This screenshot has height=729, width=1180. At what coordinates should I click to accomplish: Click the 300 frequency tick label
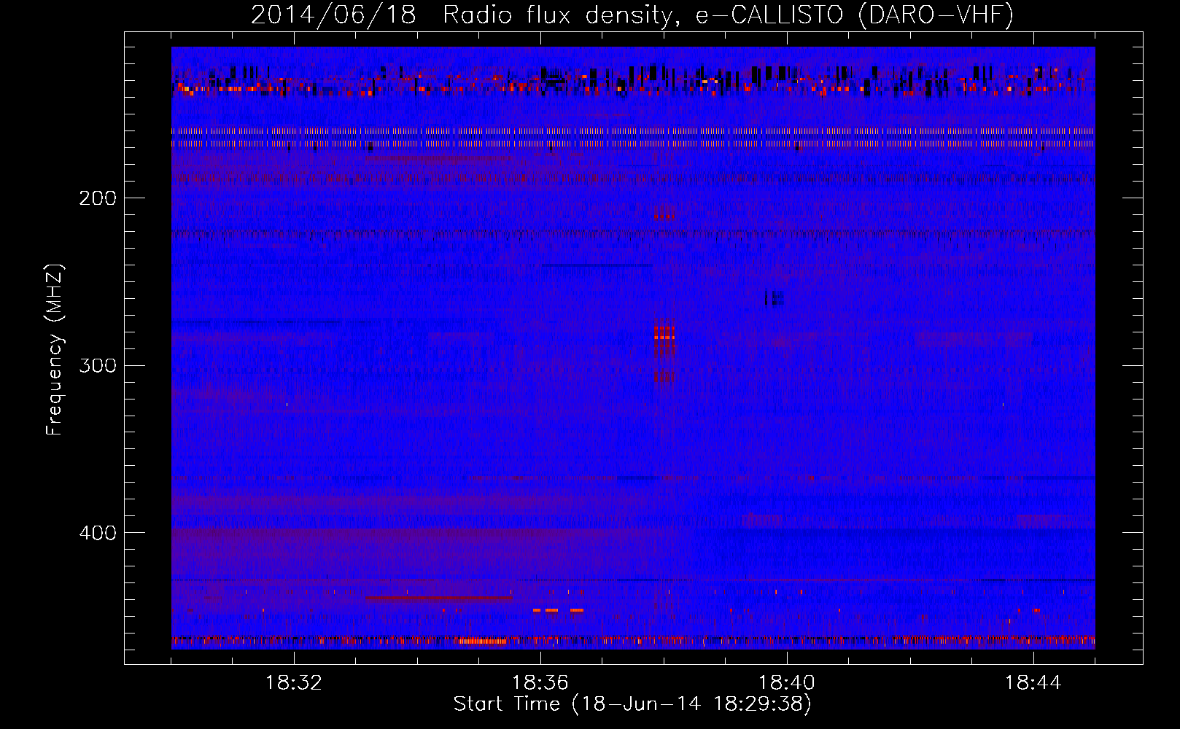pos(97,365)
